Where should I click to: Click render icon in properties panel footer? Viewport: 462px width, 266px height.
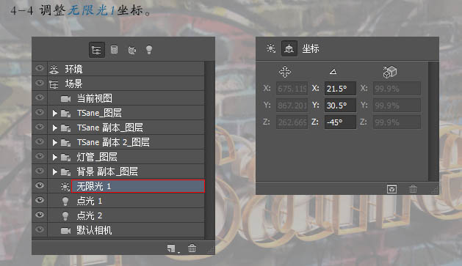coord(391,189)
